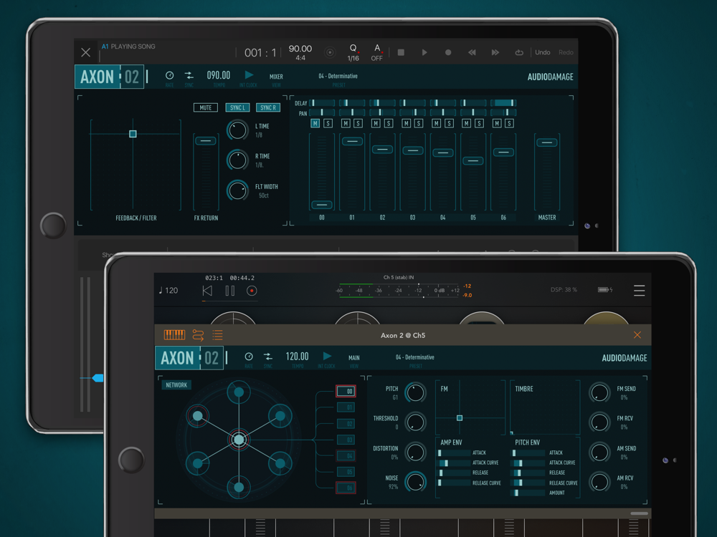Click the 090.00 tempo value in Mixer view

219,75
